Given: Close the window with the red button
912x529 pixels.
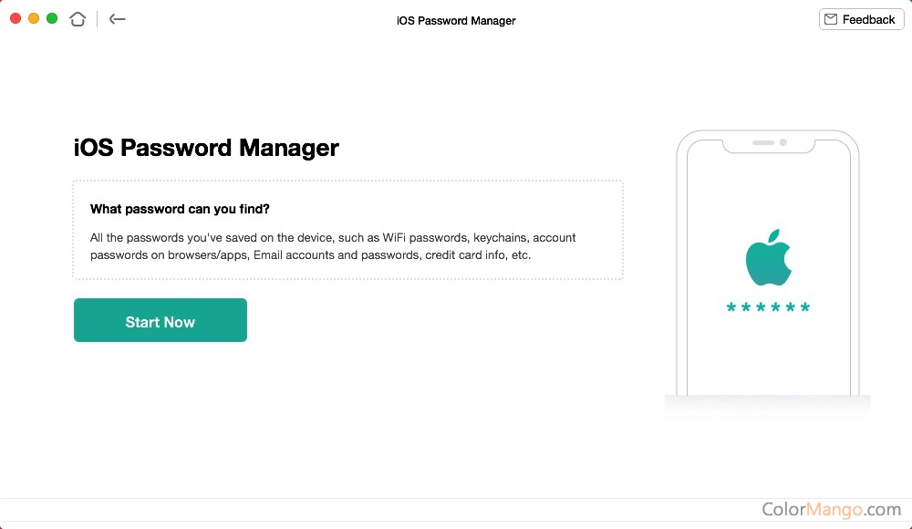Looking at the screenshot, I should (x=16, y=18).
